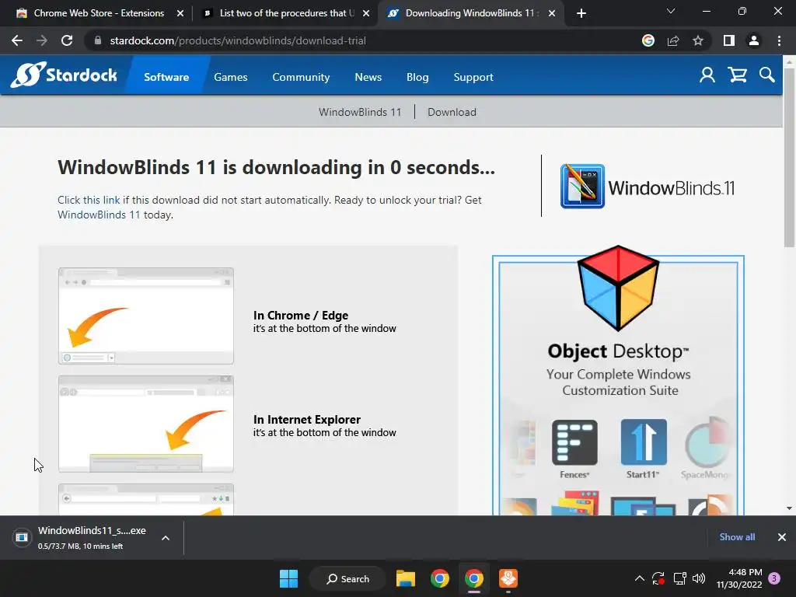Close the 'List two of the procedures' tab
The image size is (796, 597).
(366, 13)
